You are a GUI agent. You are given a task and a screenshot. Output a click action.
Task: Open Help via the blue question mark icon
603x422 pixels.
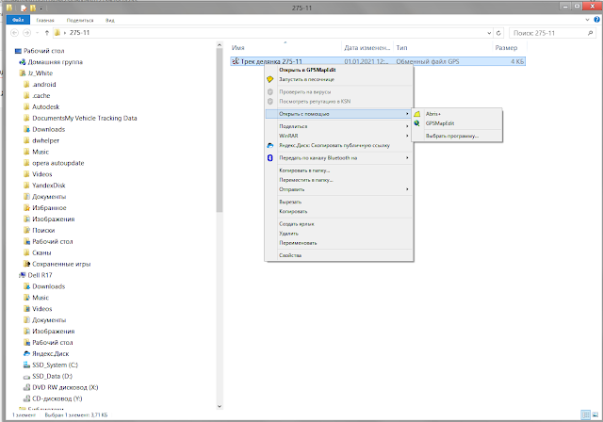[x=596, y=20]
